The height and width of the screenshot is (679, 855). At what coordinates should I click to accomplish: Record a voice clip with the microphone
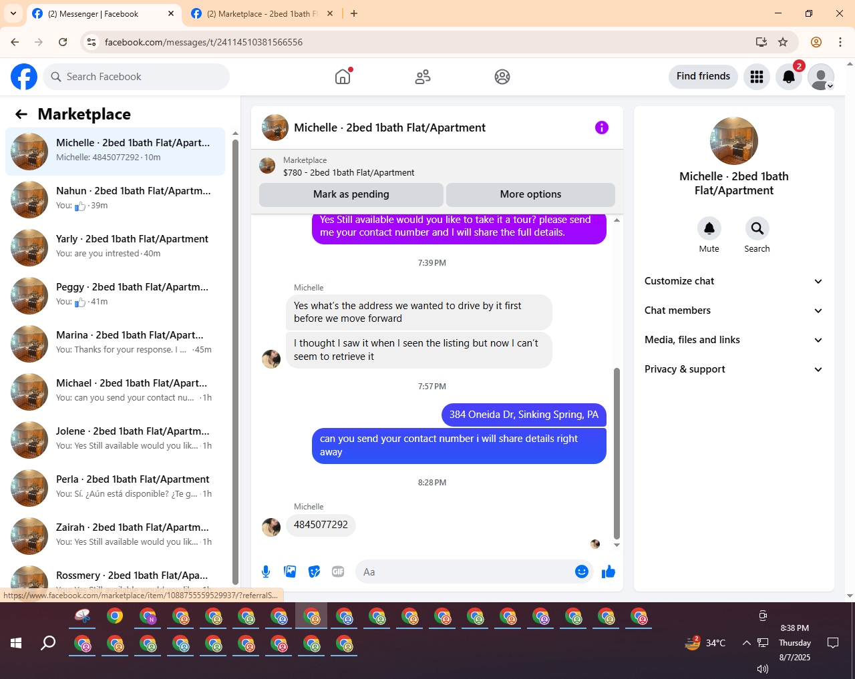[x=266, y=572]
